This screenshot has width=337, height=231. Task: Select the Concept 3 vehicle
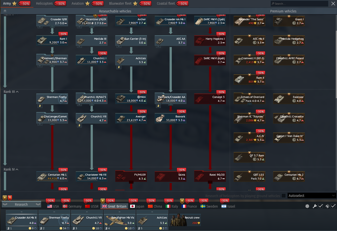210,99
